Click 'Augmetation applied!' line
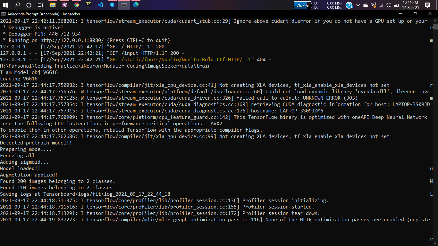This screenshot has height=246, width=438. coord(29,175)
